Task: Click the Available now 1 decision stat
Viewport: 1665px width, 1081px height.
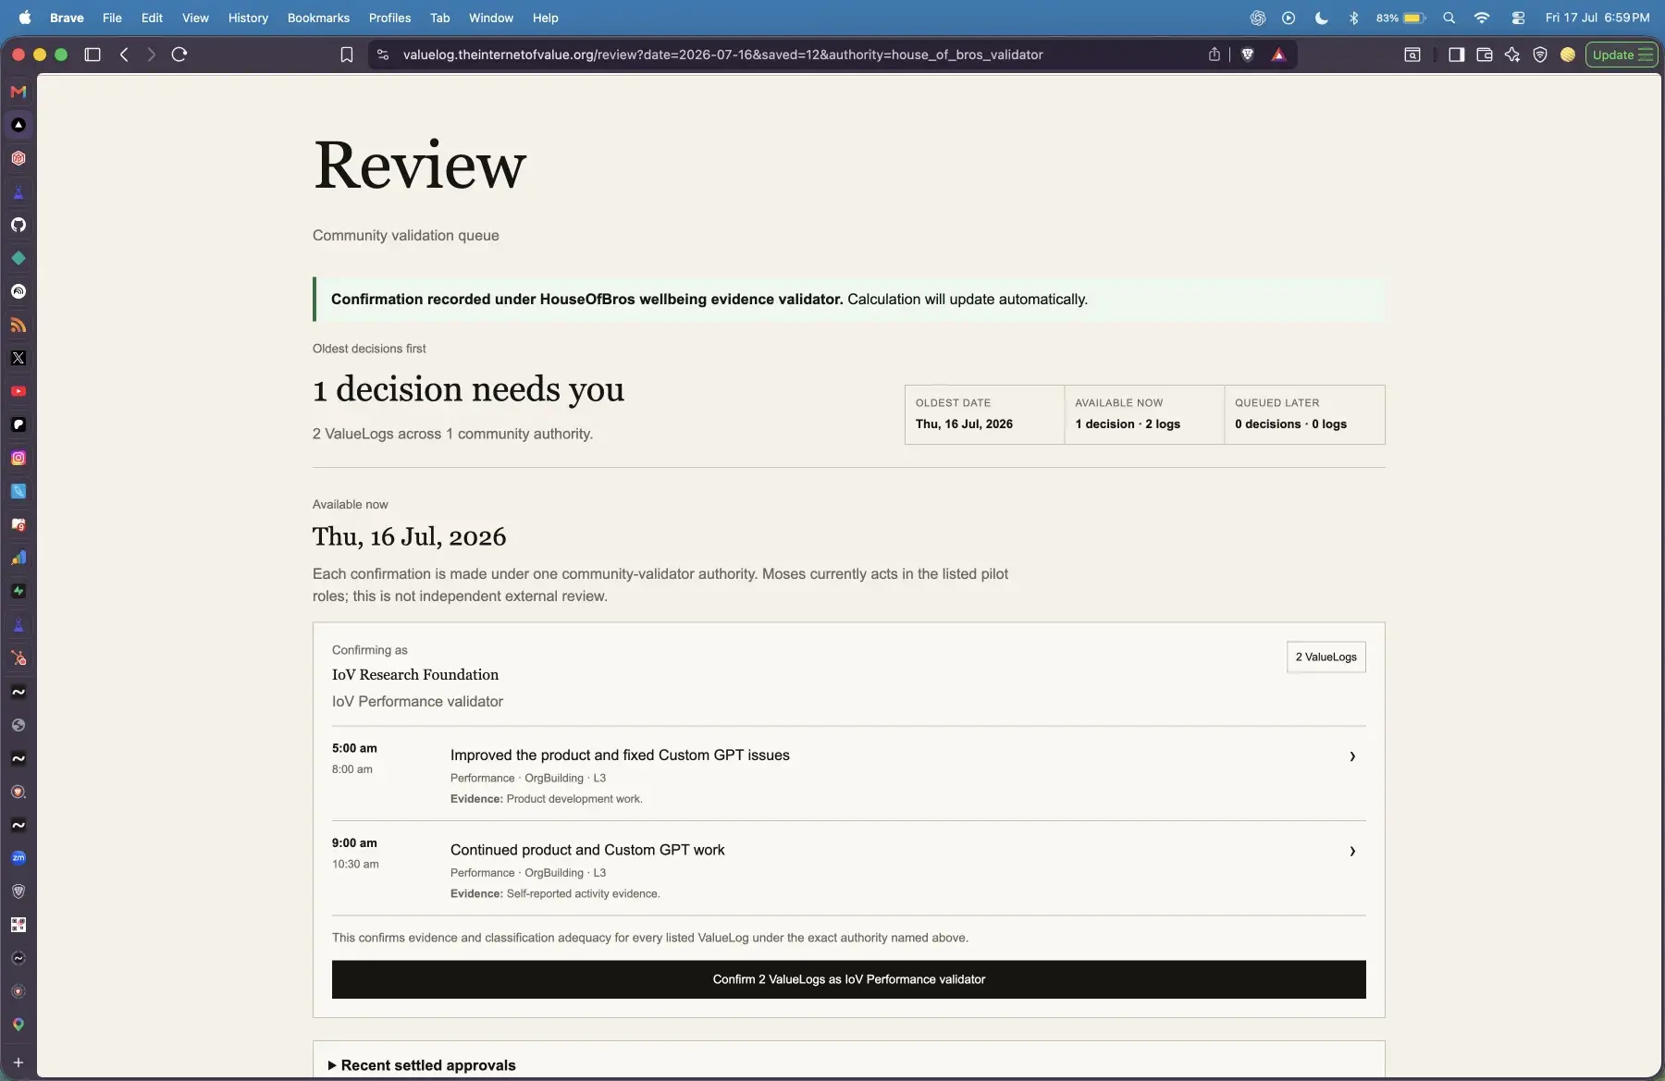Action: (1144, 414)
